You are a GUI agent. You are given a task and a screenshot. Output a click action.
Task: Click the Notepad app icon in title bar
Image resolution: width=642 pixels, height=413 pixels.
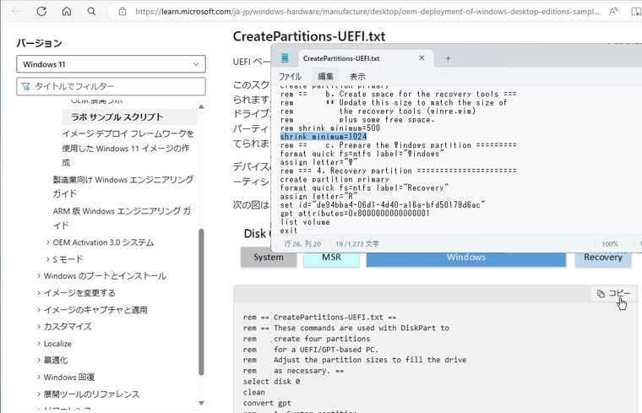pyautogui.click(x=285, y=58)
